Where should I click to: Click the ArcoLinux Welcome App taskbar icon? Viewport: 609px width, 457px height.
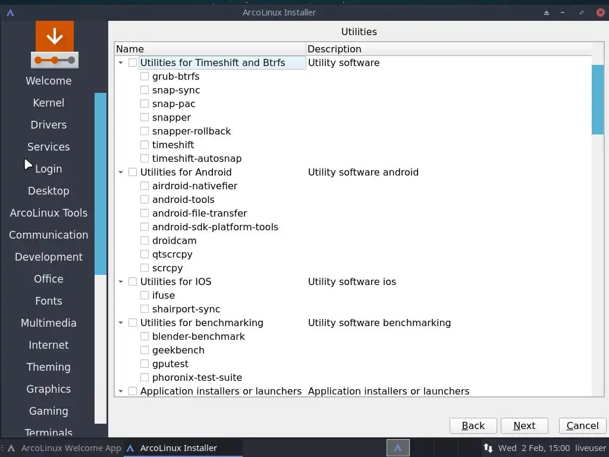point(11,448)
